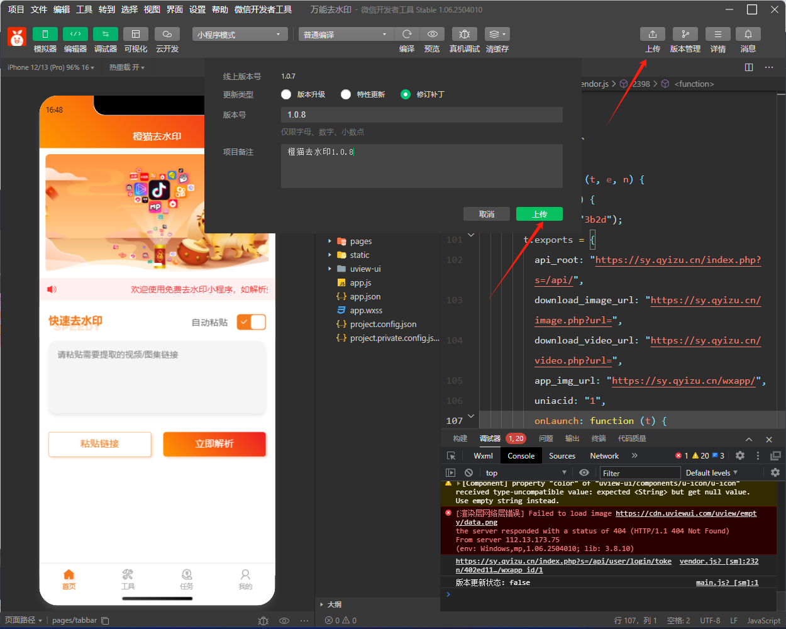The width and height of the screenshot is (786, 629).
Task: Open the Cloud Development (云开发) tool
Action: tap(167, 34)
